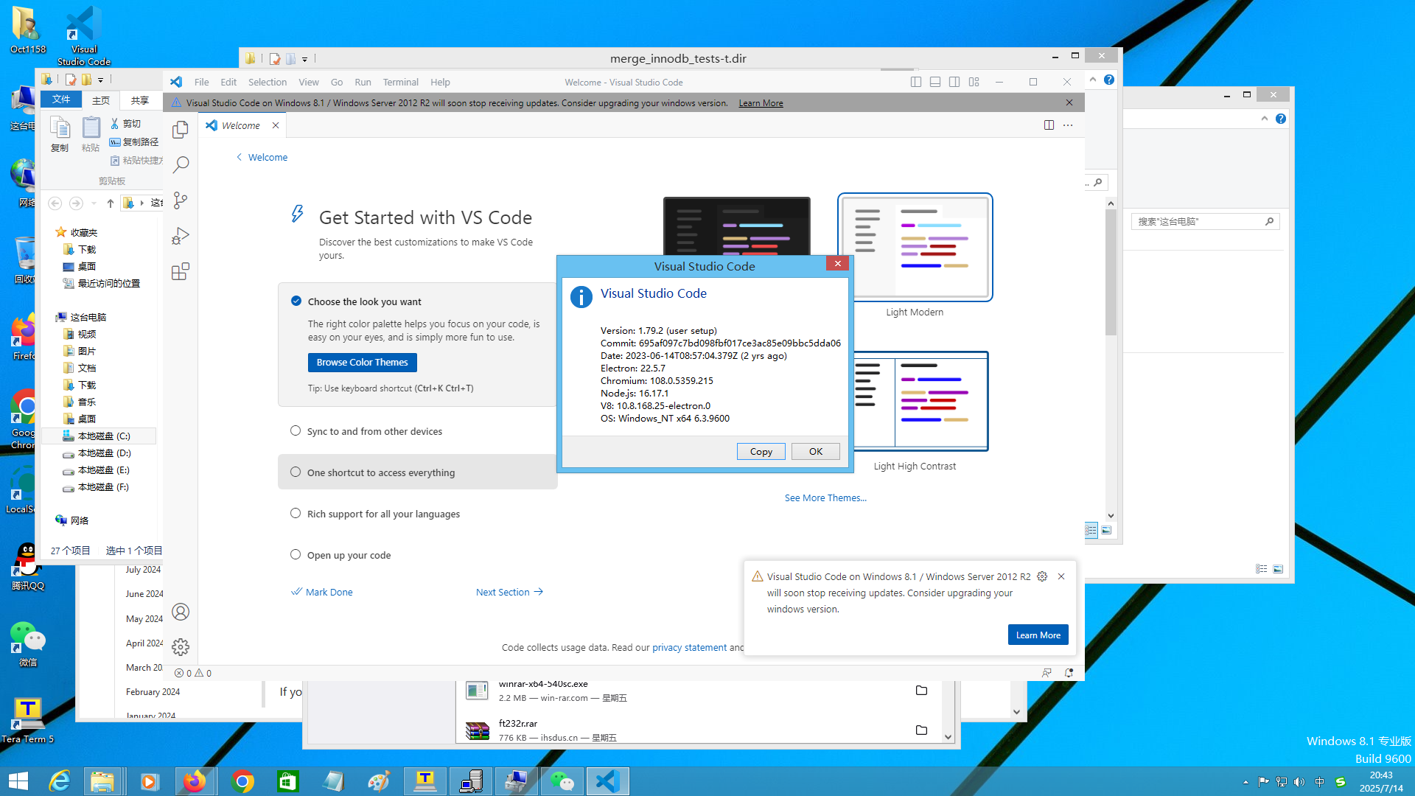This screenshot has width=1415, height=796.
Task: Open notification settings gear in toast
Action: click(x=1042, y=576)
